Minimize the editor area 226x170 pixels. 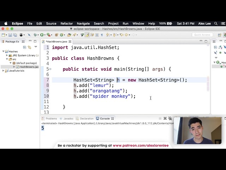point(201,41)
